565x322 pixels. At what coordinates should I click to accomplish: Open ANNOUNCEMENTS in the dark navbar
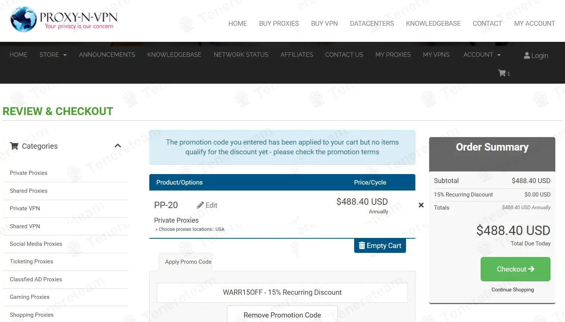107,55
